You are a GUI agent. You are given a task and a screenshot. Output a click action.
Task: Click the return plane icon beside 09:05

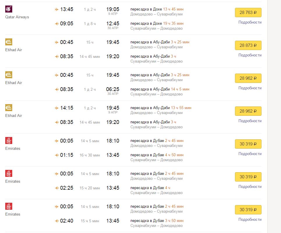pos(56,24)
